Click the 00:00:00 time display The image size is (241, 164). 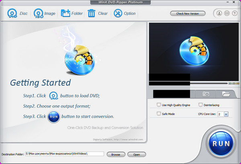point(234,84)
